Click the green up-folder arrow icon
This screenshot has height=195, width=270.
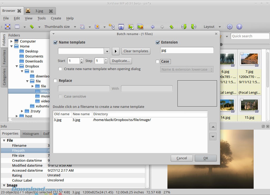point(171,27)
